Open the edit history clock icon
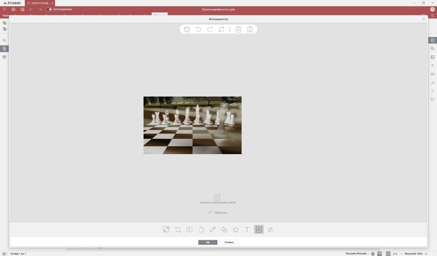This screenshot has height=256, width=437. tap(187, 29)
